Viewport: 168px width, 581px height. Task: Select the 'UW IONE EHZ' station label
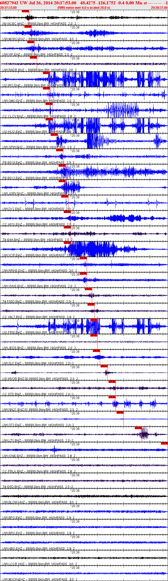[x=13, y=456]
